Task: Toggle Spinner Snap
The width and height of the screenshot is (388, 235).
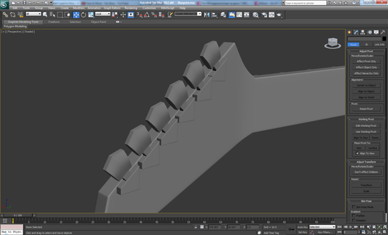Action: (161, 15)
